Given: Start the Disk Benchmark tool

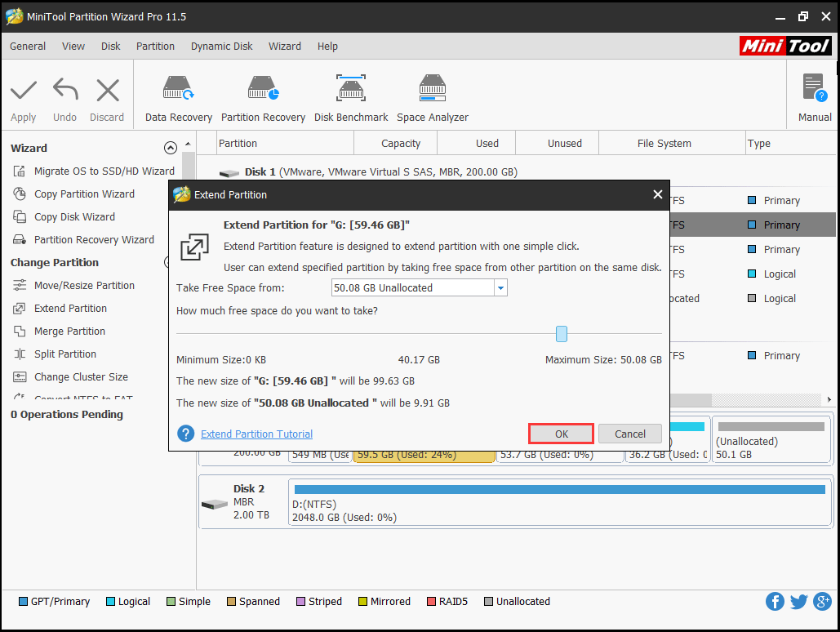Looking at the screenshot, I should click(x=351, y=98).
